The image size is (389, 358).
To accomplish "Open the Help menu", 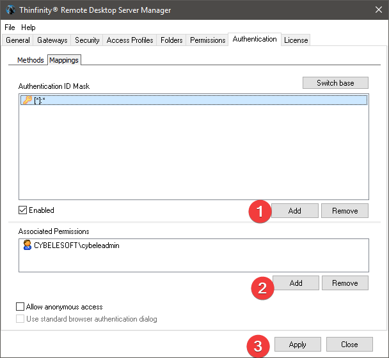I will click(28, 27).
